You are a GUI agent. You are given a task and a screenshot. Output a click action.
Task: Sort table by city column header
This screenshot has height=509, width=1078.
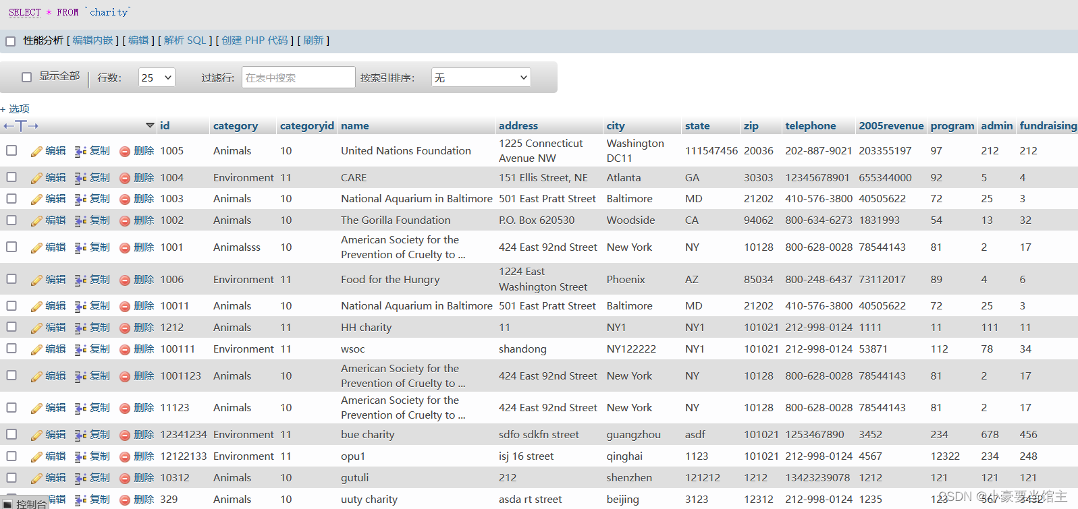point(616,125)
